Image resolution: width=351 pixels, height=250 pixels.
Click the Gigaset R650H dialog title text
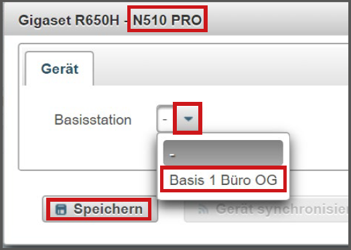69,20
